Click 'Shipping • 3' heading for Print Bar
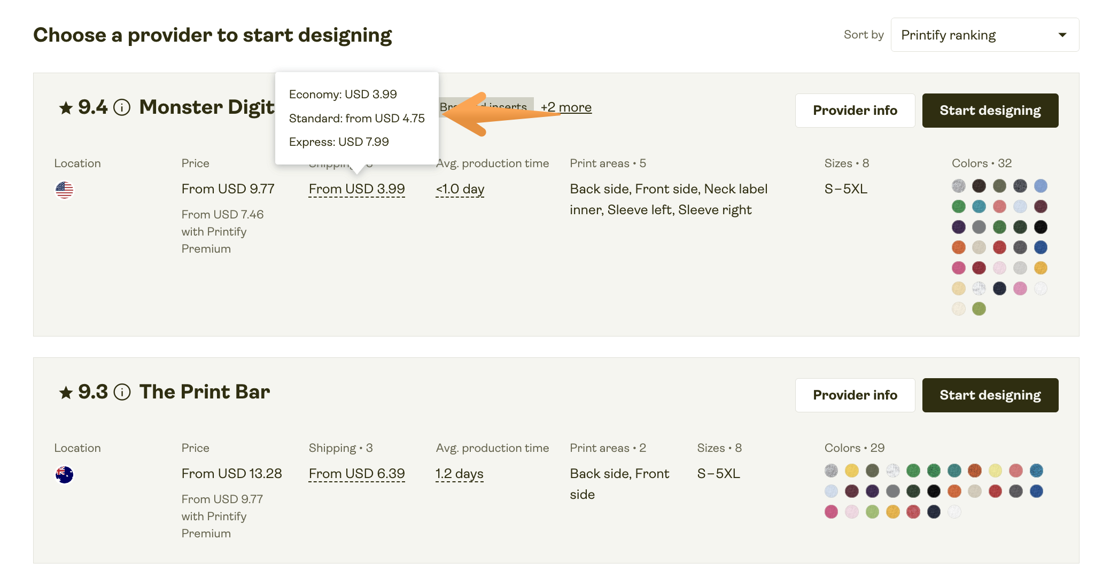1118x579 pixels. pyautogui.click(x=340, y=448)
